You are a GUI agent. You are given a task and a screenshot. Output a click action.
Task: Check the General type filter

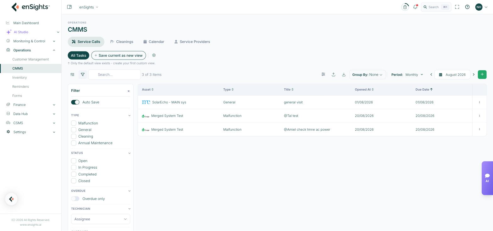click(74, 130)
